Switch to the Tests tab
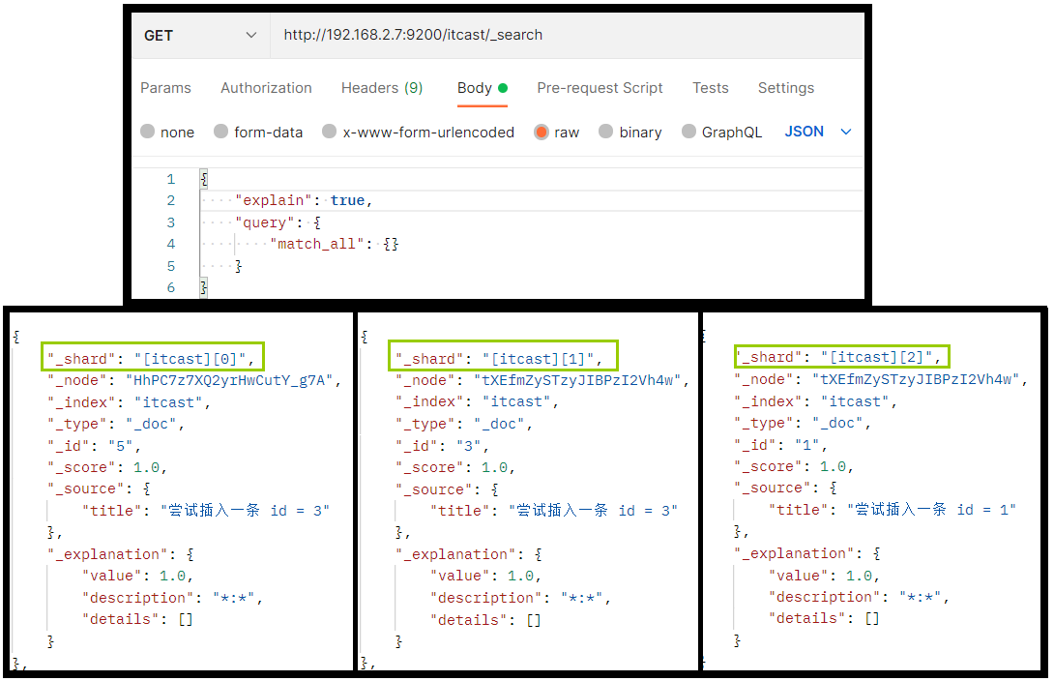1054x681 pixels. [711, 88]
